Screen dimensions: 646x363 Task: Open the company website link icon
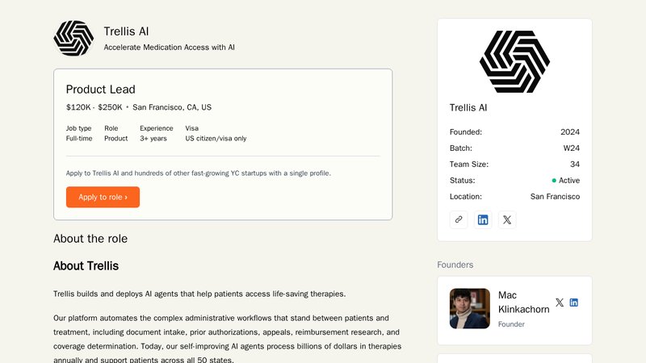coord(459,219)
